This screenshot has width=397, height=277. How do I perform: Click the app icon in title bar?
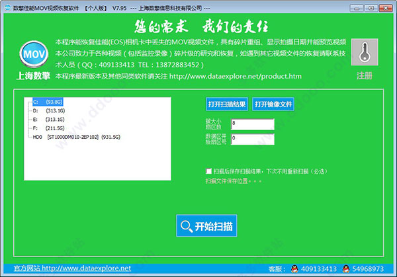tap(7, 8)
